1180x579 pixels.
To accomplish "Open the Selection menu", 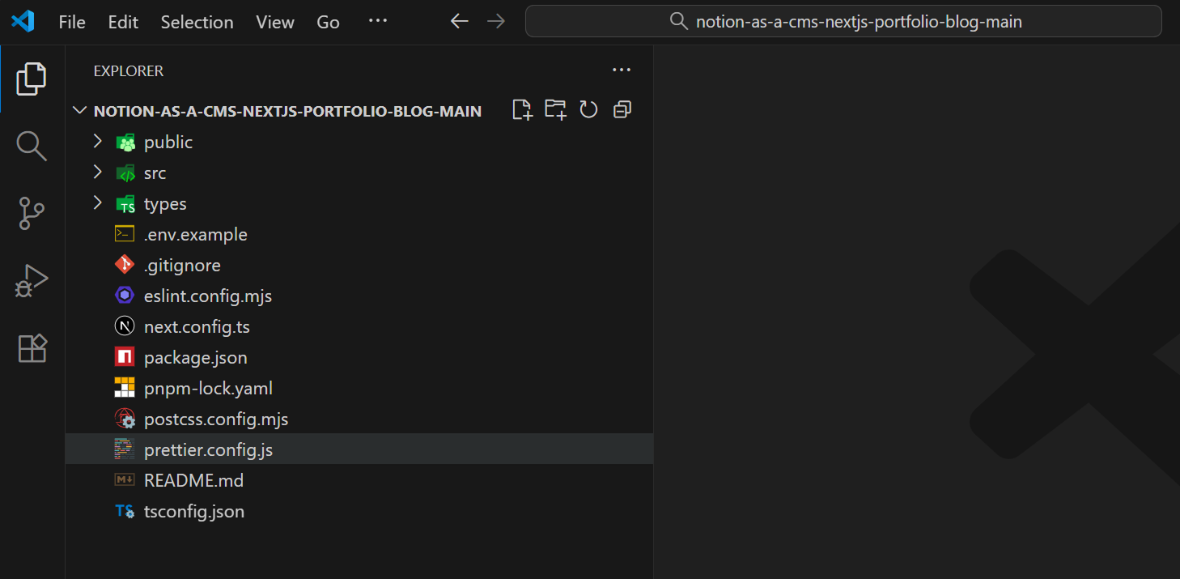I will pos(197,23).
